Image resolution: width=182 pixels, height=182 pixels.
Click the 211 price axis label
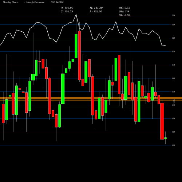coord(173,38)
